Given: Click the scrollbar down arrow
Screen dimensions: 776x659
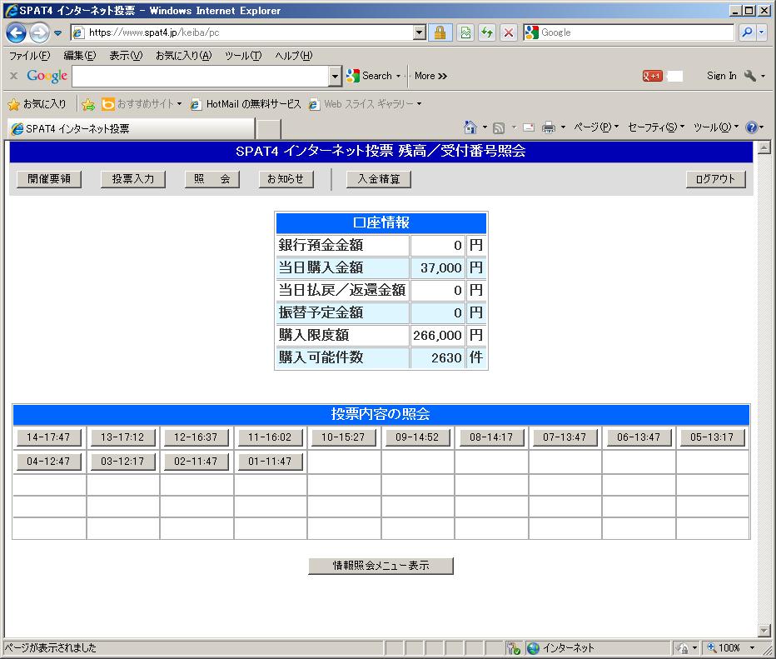Looking at the screenshot, I should click(x=764, y=631).
